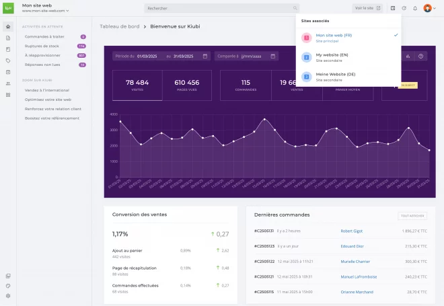Click the checkmark beside Mon site web
This screenshot has width=444, height=306.
[396, 35]
